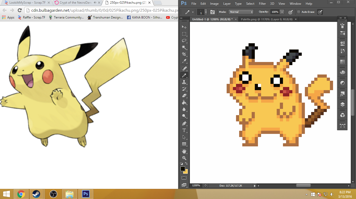The width and height of the screenshot is (356, 199).
Task: Select the Horizontal Type tool
Action: (x=184, y=130)
